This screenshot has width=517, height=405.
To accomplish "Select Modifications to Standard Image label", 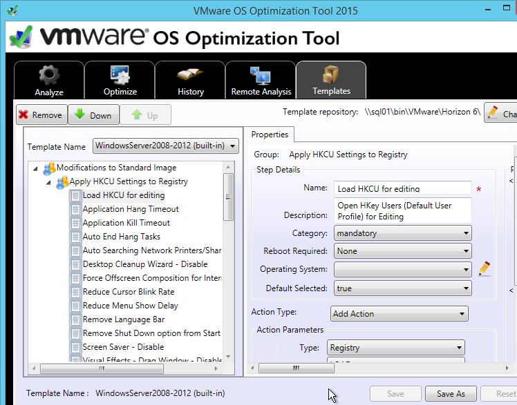I will pos(116,168).
